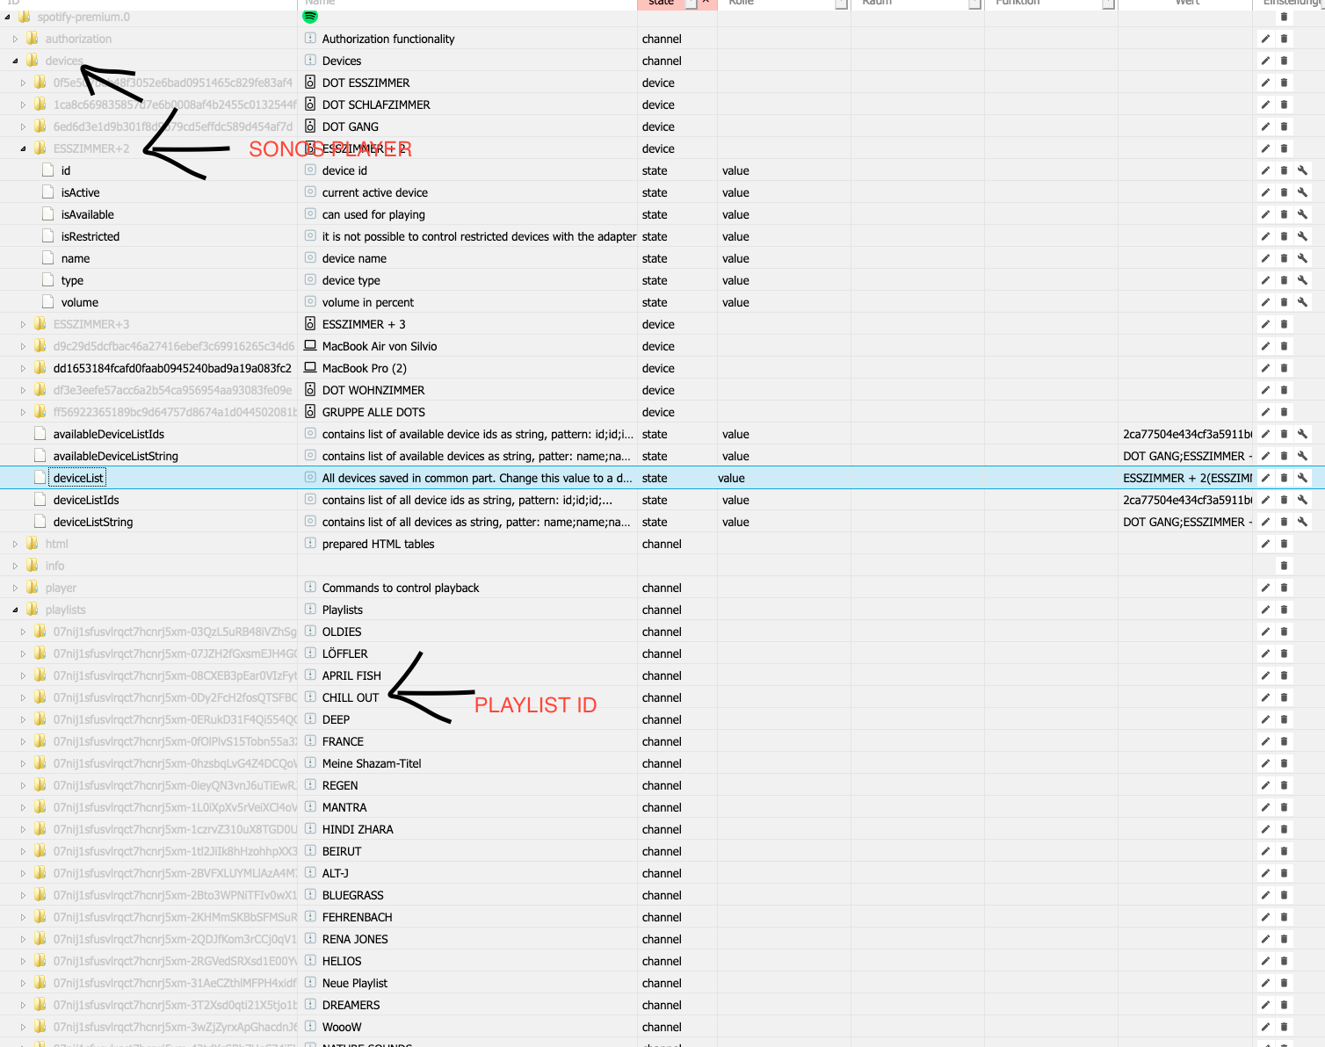This screenshot has width=1325, height=1047.
Task: Edit the Commands to control playback channel
Action: coord(1265,588)
